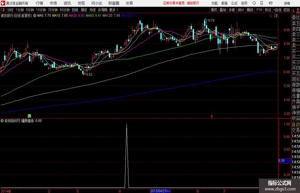Click the MA10: 7.65 indicator value
This screenshot has width=300, height=193.
60,16
